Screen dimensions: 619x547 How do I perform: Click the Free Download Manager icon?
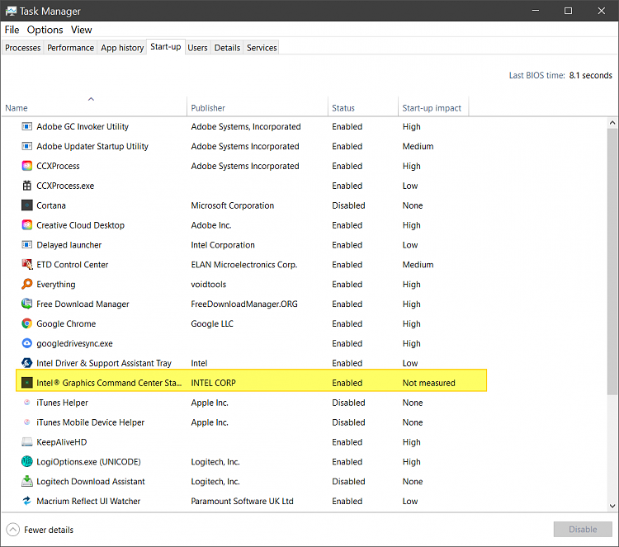tap(27, 304)
